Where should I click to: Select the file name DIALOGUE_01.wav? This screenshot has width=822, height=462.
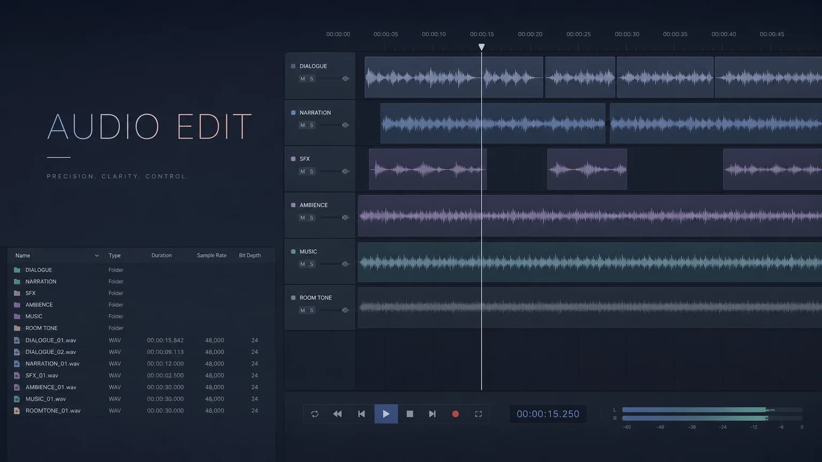51,340
